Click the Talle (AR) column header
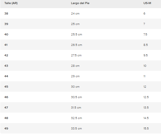This screenshot has height=135, width=161. (x=11, y=3)
